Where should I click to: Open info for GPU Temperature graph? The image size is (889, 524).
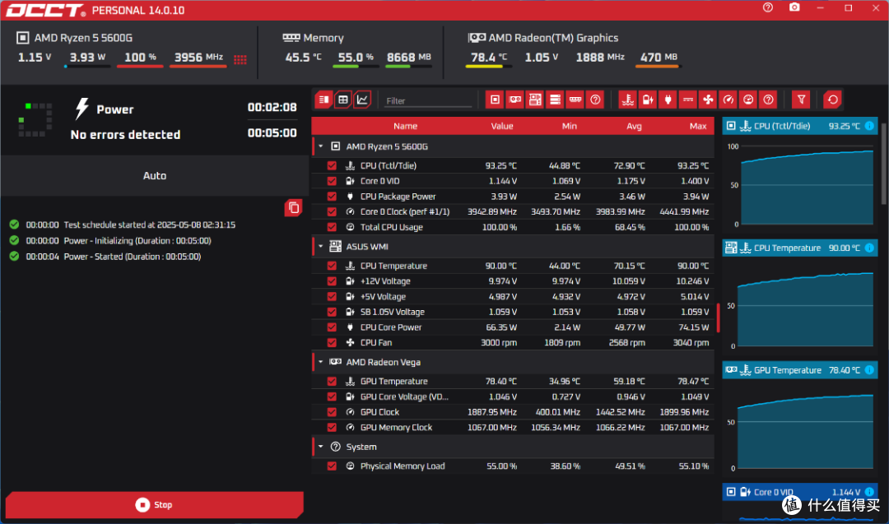click(x=869, y=370)
